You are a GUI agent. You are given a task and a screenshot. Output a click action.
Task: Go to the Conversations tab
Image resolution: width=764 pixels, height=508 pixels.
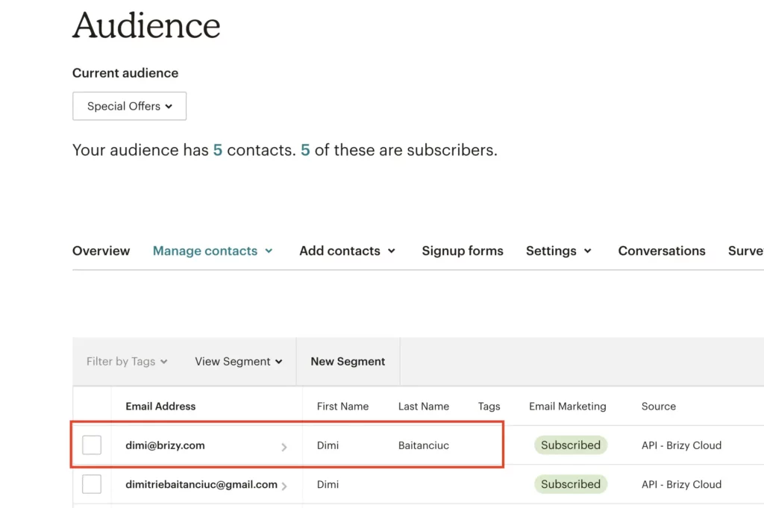tap(661, 251)
